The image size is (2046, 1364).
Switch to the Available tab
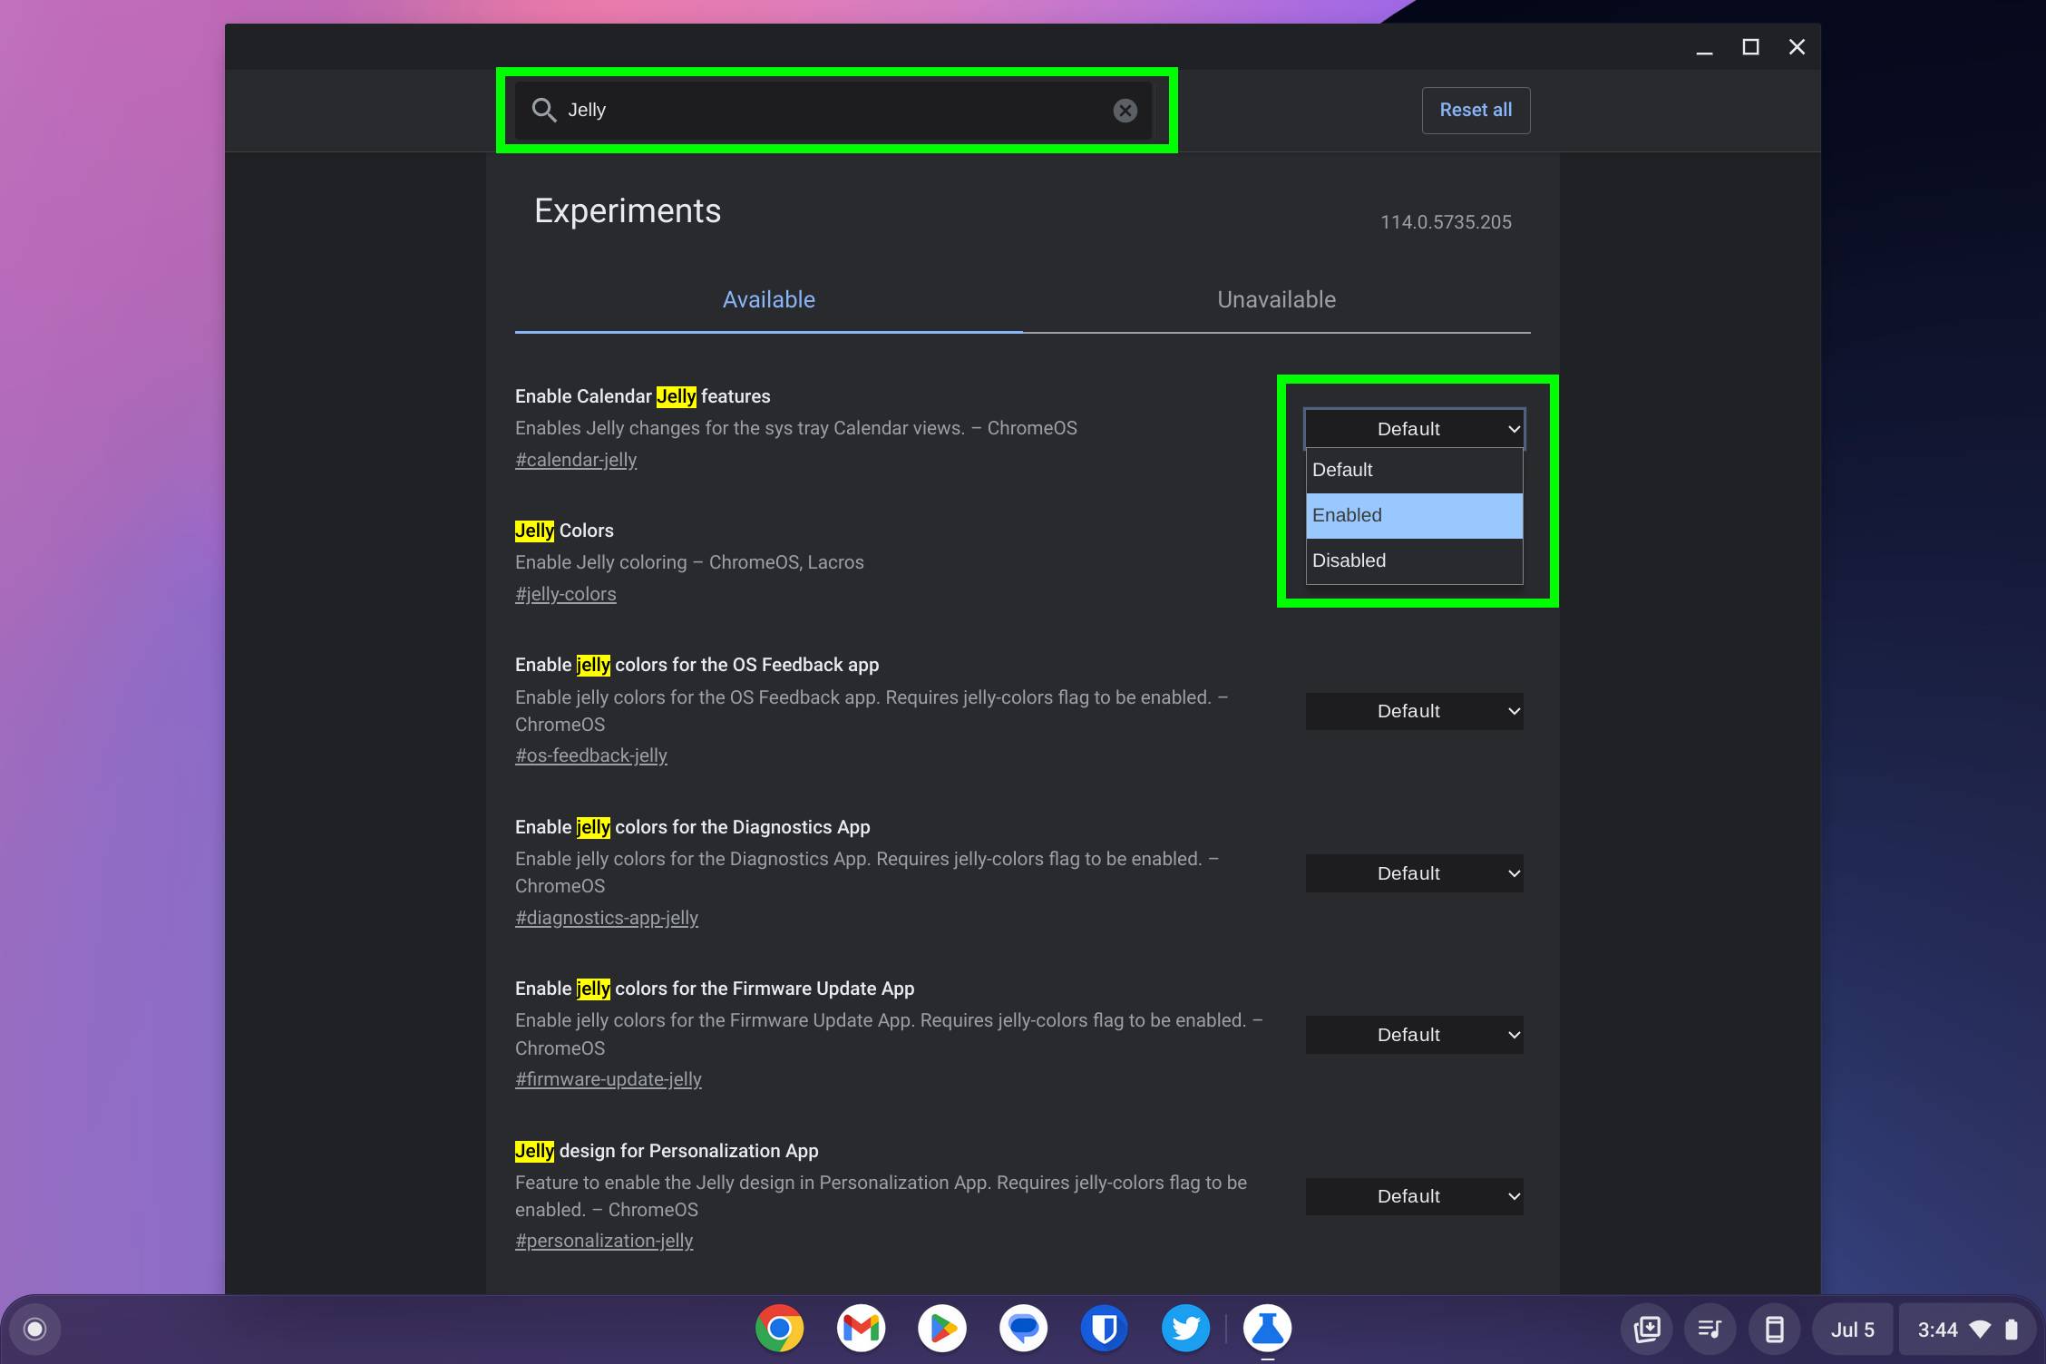pos(769,298)
